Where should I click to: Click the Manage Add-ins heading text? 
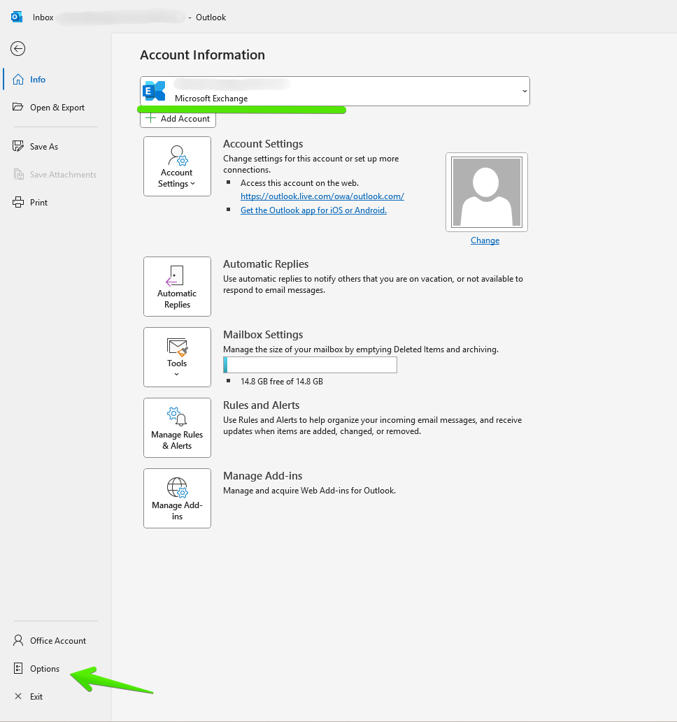(x=263, y=476)
